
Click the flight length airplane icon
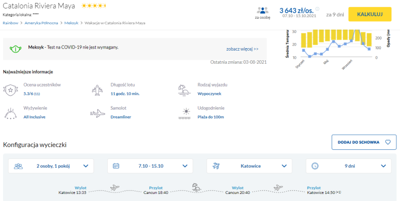pos(97,90)
